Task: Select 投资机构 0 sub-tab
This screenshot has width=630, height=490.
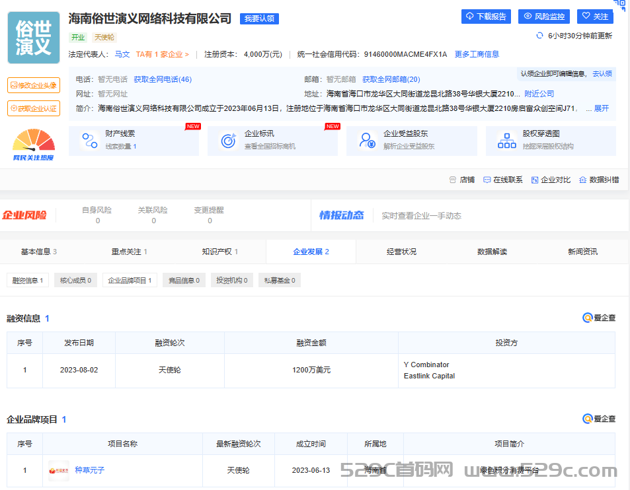Action: point(232,280)
